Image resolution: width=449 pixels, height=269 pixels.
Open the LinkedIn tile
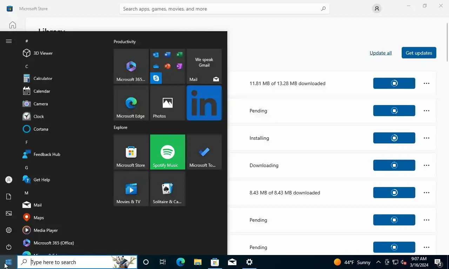(x=204, y=103)
